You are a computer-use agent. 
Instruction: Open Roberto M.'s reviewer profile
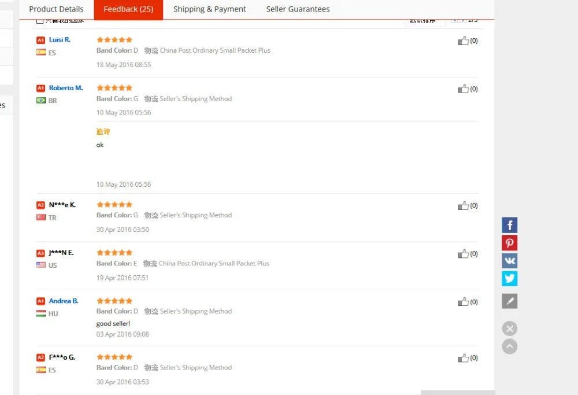pos(66,88)
